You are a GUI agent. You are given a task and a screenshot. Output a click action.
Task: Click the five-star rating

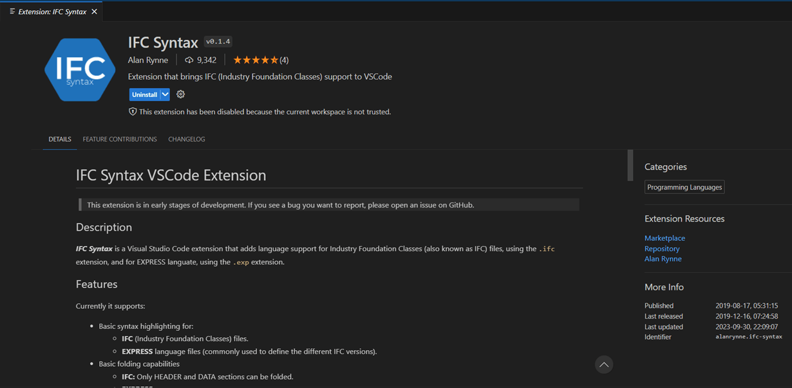(256, 60)
